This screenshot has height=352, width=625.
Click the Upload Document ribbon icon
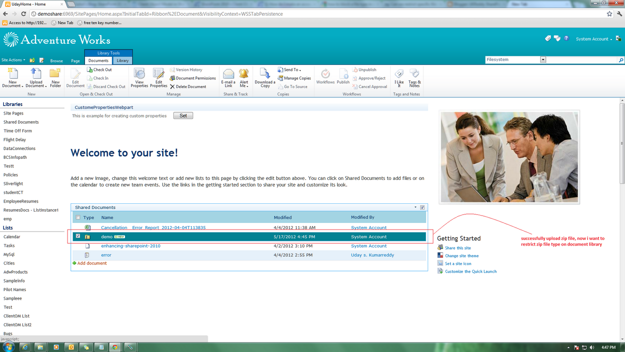click(x=36, y=78)
